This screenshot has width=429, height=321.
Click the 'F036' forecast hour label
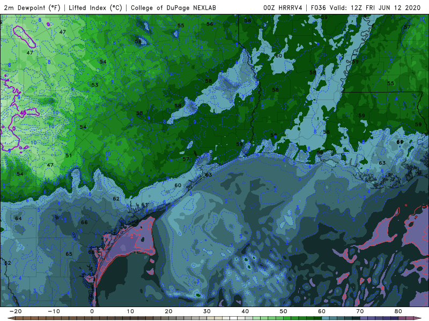(319, 7)
